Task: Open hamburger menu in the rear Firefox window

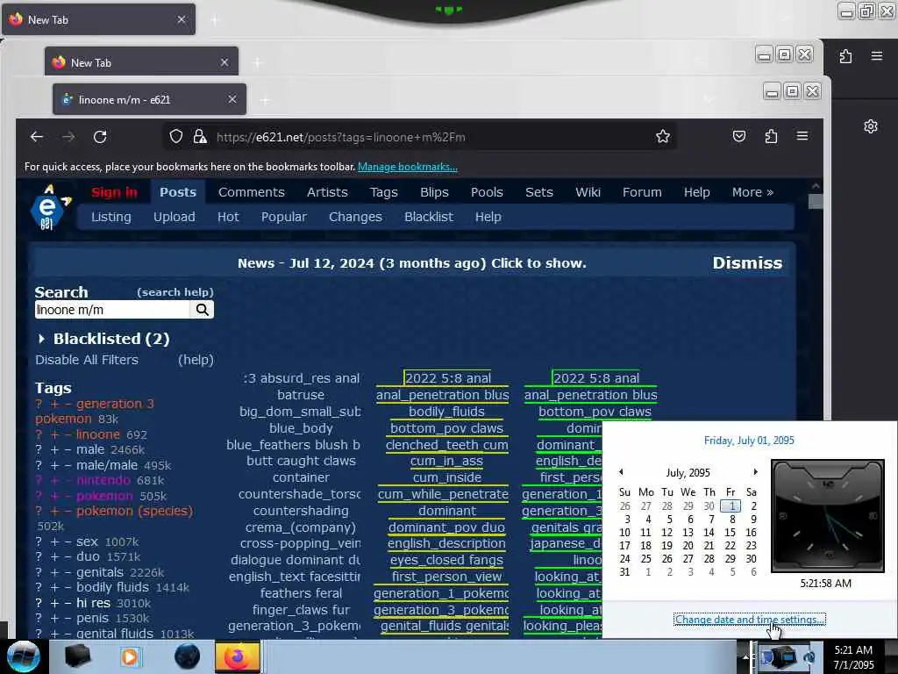Action: tap(876, 56)
